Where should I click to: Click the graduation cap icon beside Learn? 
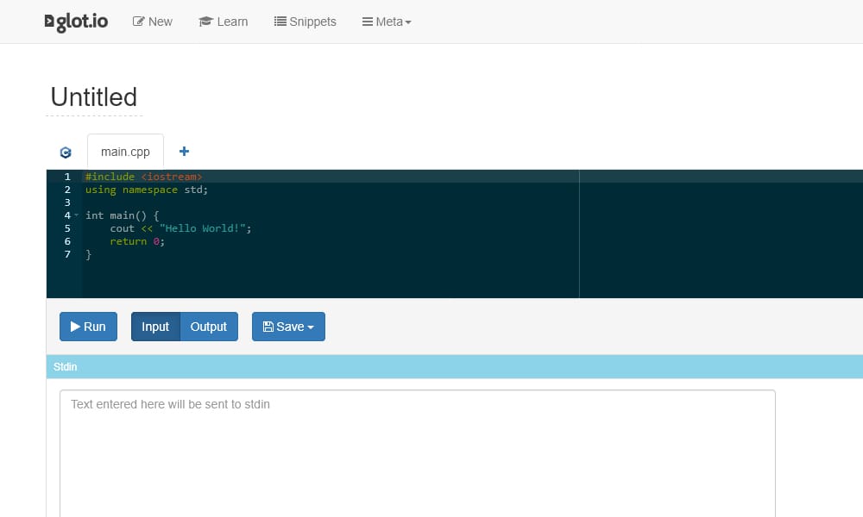tap(205, 21)
